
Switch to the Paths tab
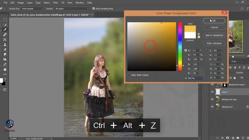[x=234, y=61]
